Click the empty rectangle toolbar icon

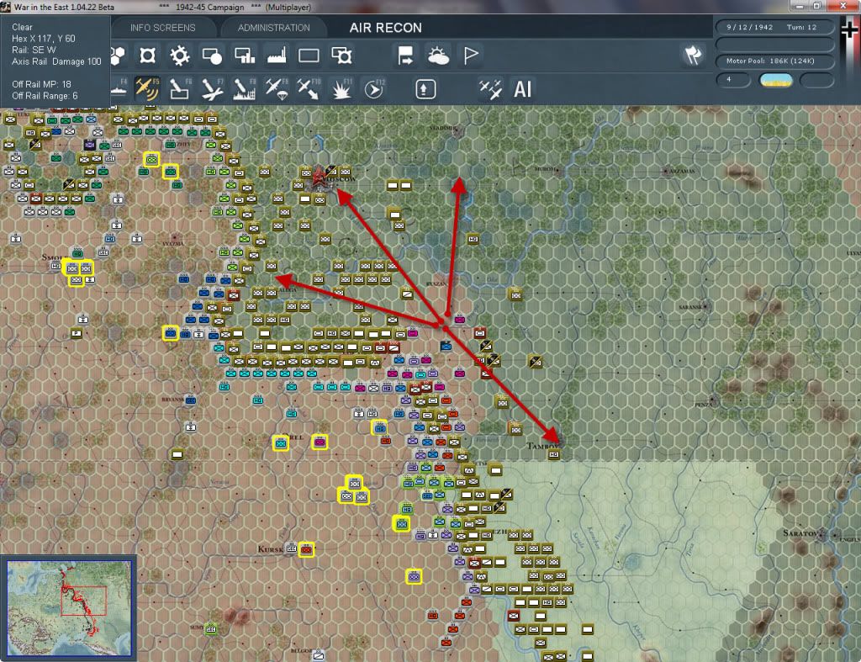(x=309, y=56)
